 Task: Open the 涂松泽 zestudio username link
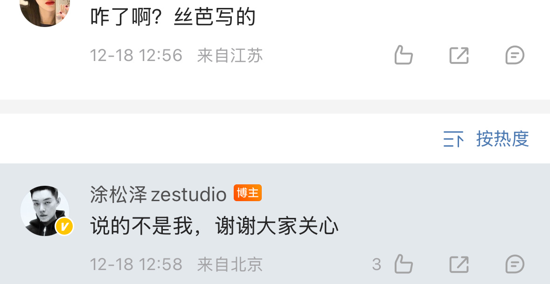point(158,194)
